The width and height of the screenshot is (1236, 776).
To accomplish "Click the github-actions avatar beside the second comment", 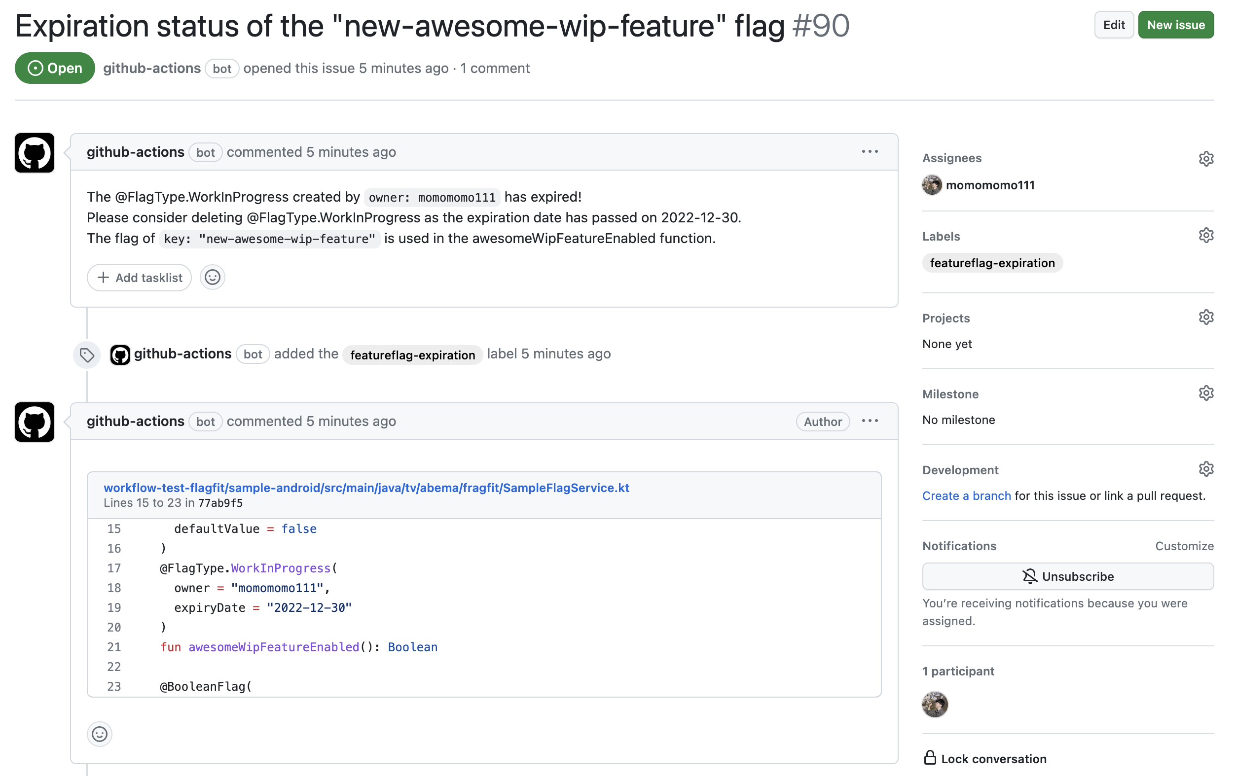I will 35,422.
